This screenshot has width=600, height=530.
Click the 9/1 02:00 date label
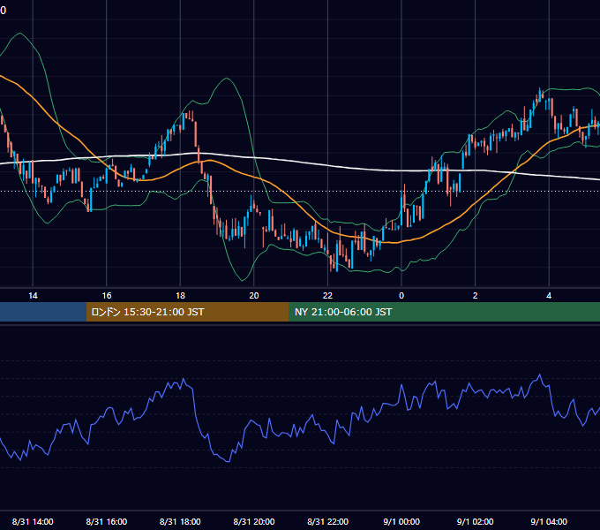(476, 522)
